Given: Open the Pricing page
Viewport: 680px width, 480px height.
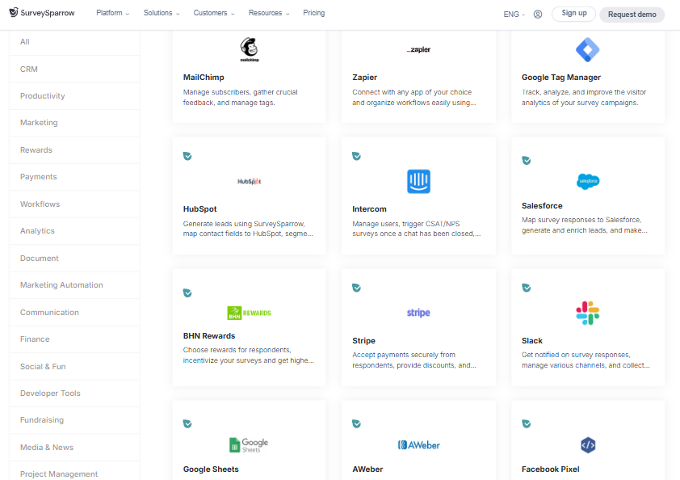Looking at the screenshot, I should point(314,13).
